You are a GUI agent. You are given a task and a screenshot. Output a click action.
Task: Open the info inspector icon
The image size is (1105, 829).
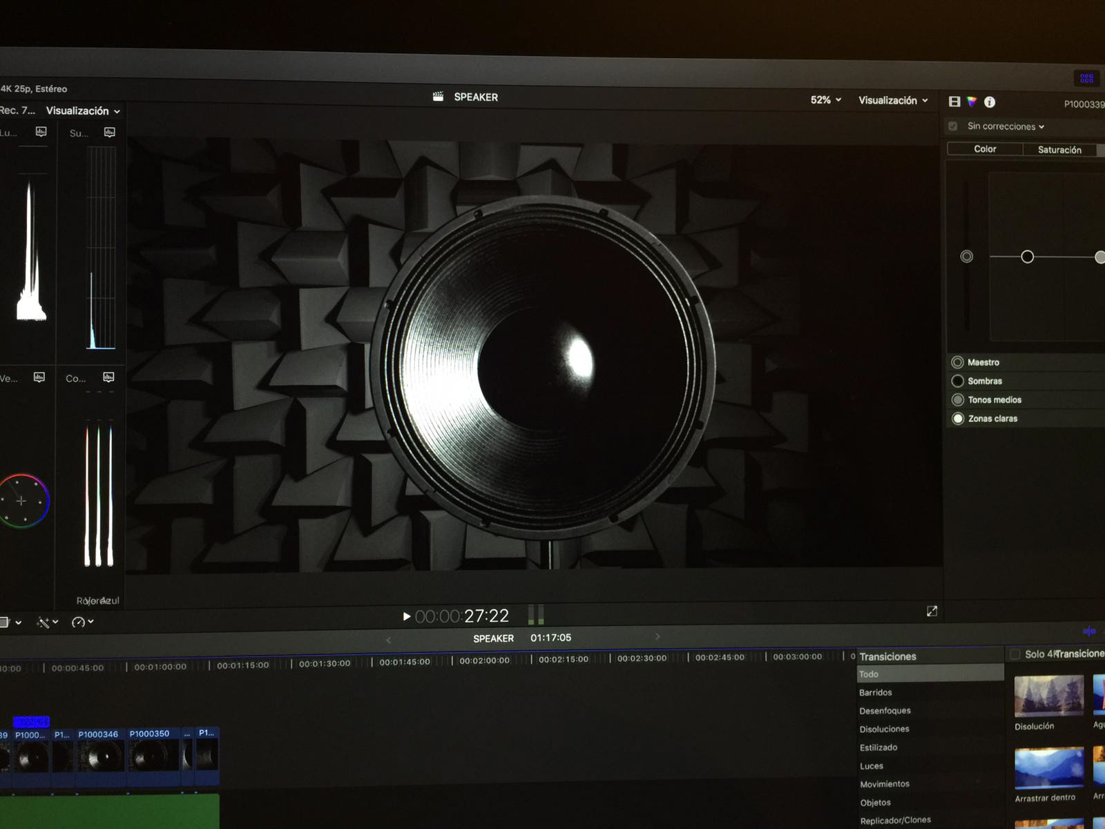[x=990, y=102]
